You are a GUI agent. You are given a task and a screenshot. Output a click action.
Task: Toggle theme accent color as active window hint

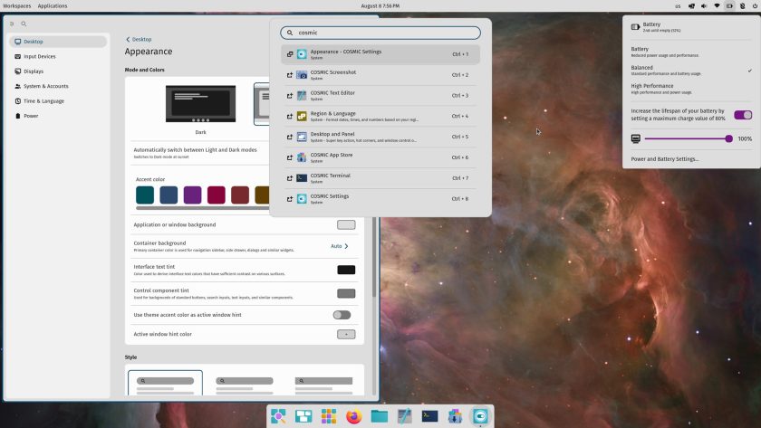point(342,315)
